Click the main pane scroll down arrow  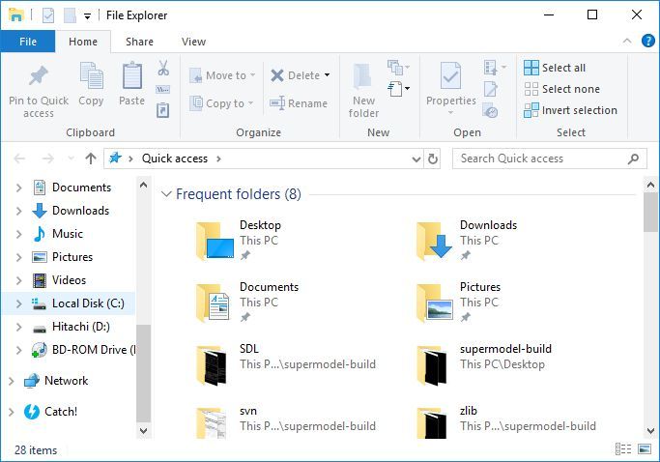[x=650, y=431]
